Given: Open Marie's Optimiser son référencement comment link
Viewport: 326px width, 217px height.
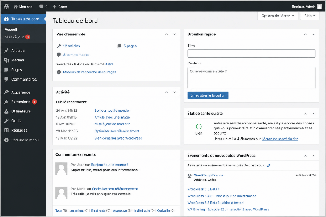Looking at the screenshot, I should point(115,189).
